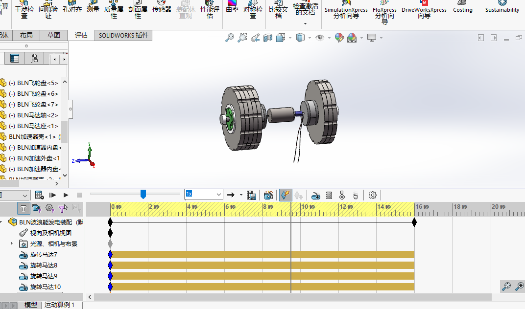Open the Display Style dropdown arrow
The height and width of the screenshot is (309, 525).
(x=310, y=38)
